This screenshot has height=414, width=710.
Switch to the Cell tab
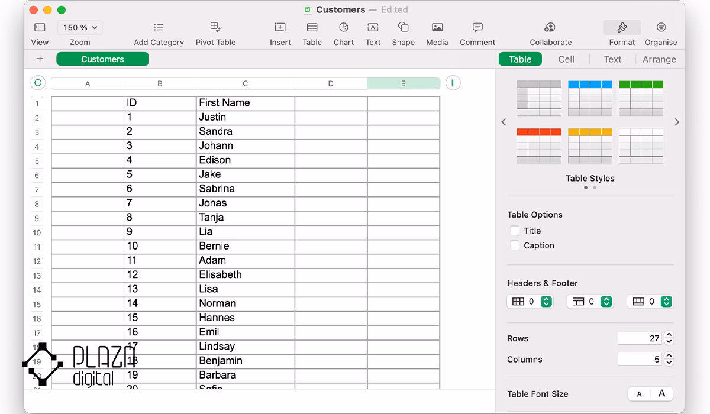566,59
